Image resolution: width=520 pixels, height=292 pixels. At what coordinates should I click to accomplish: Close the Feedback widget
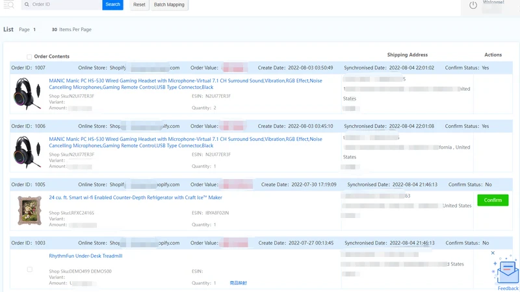493,253
